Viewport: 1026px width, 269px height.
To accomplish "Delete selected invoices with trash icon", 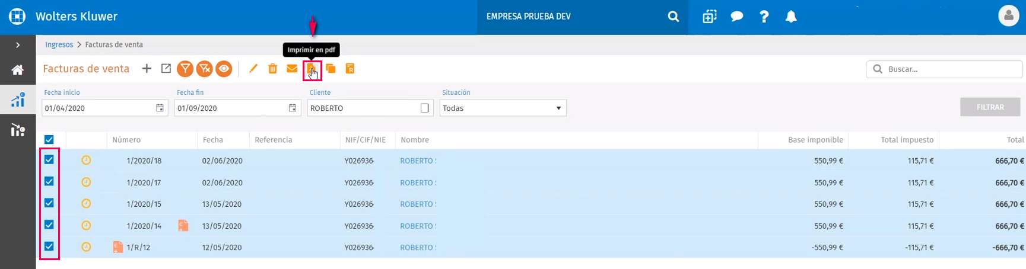I will click(272, 69).
